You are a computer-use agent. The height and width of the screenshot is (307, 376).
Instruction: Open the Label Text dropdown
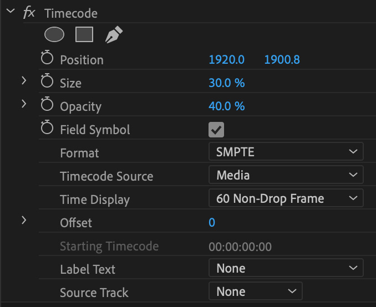click(x=286, y=268)
